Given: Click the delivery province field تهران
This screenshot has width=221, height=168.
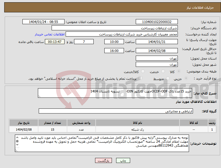Looking at the screenshot, I should coord(156,58).
